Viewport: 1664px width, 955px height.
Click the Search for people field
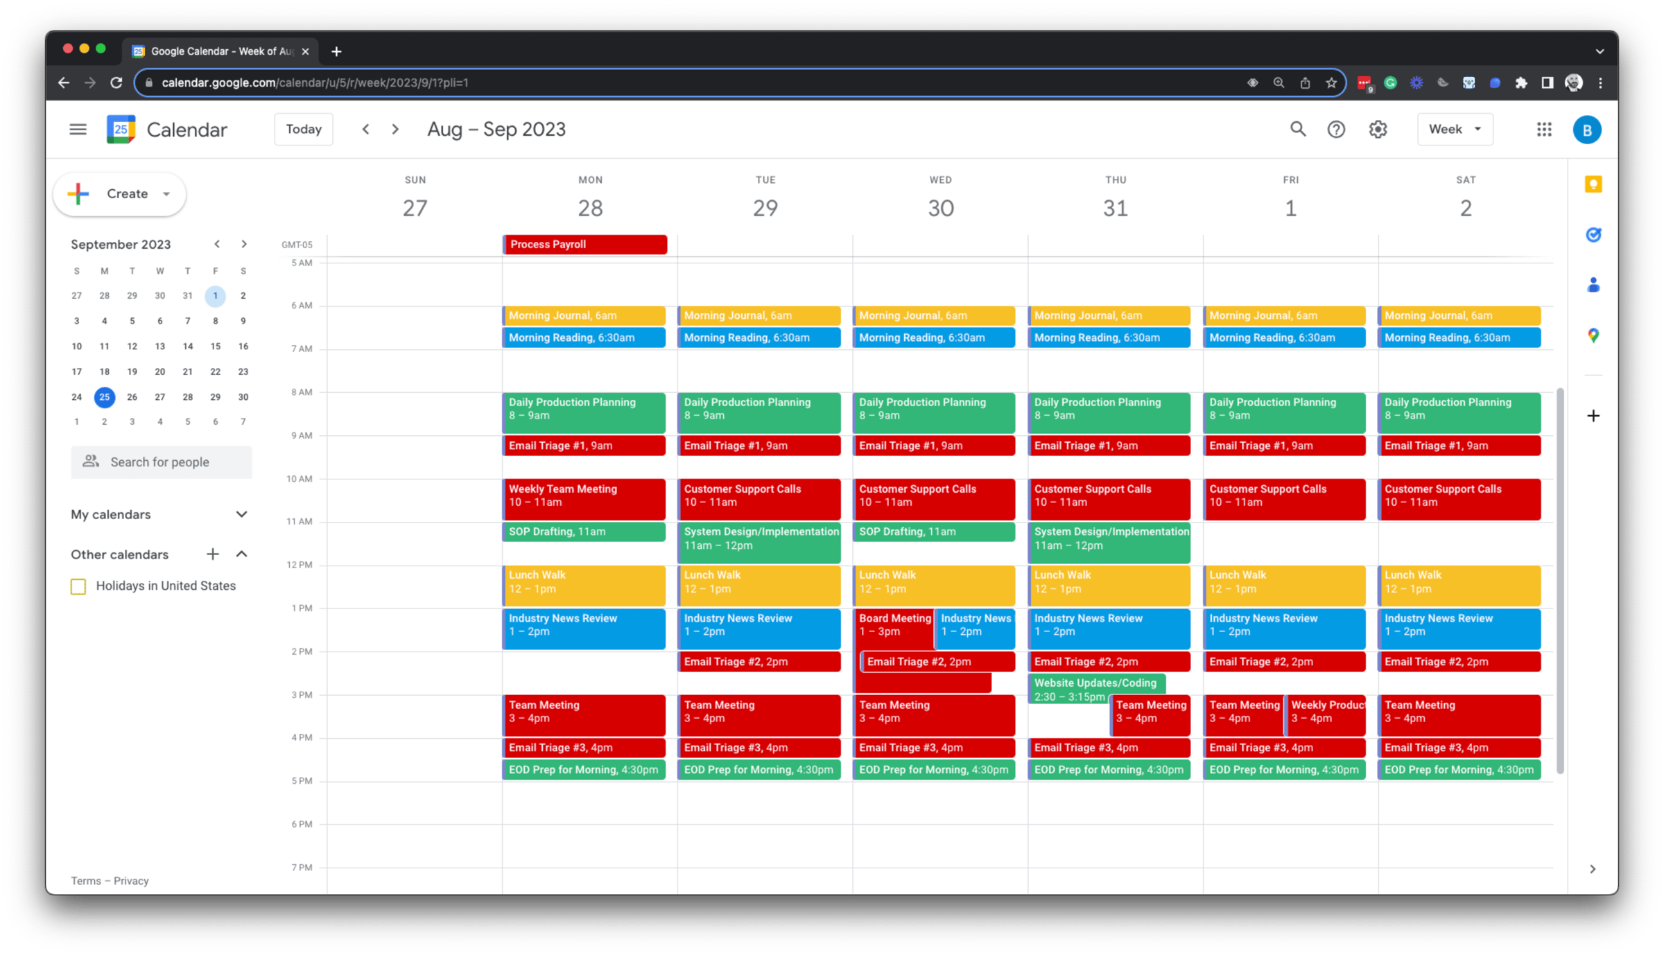coord(161,462)
